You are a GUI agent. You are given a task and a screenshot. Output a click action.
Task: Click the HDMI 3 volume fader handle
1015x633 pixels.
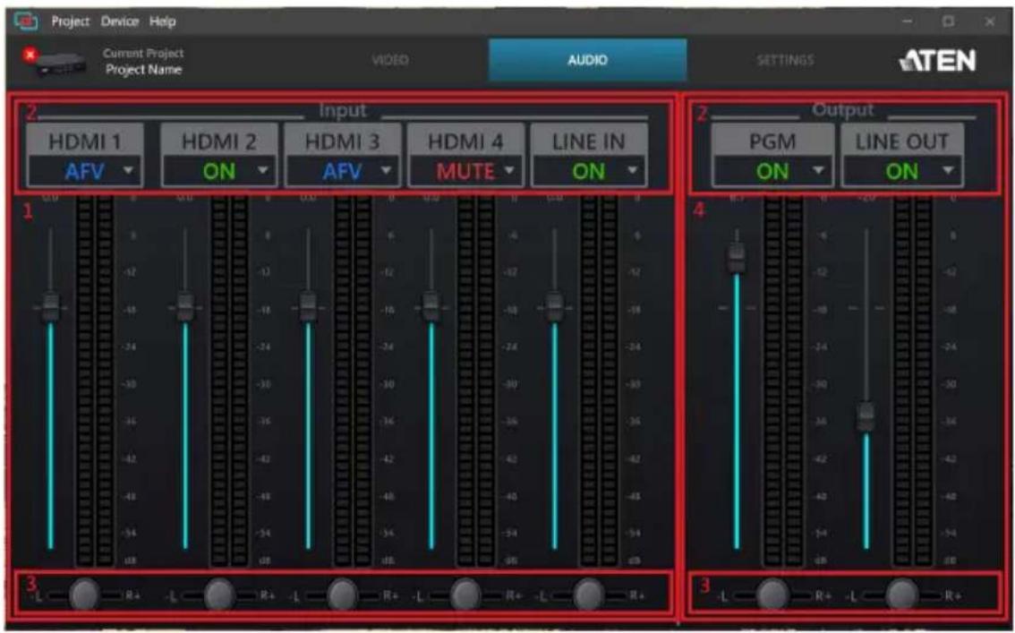pos(308,307)
